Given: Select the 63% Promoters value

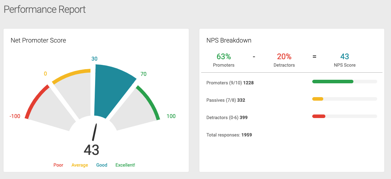Looking at the screenshot, I should pos(224,56).
